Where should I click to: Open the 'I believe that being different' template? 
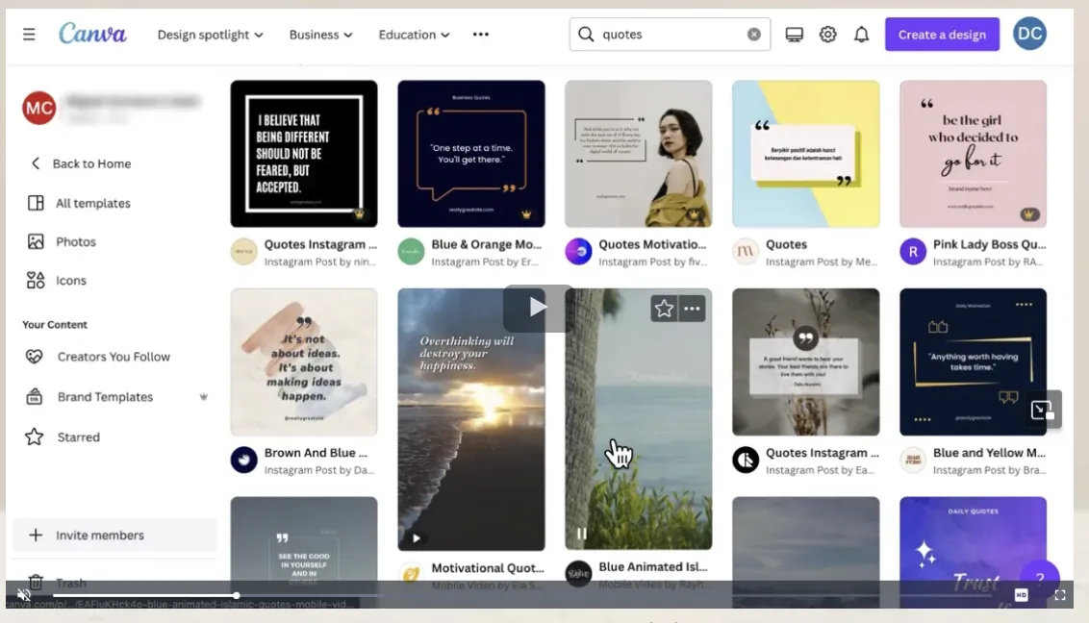point(304,153)
